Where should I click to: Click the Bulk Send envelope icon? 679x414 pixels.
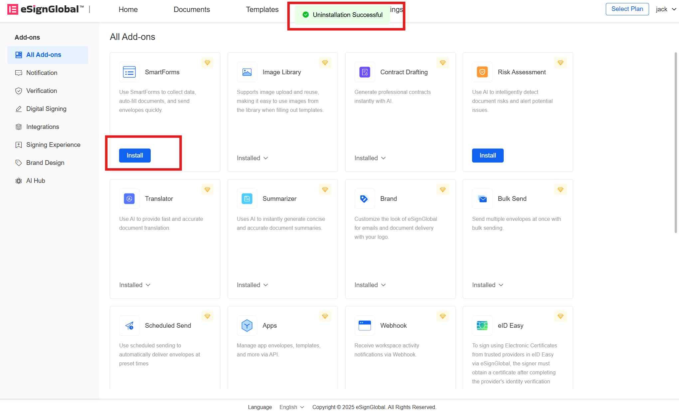(482, 199)
